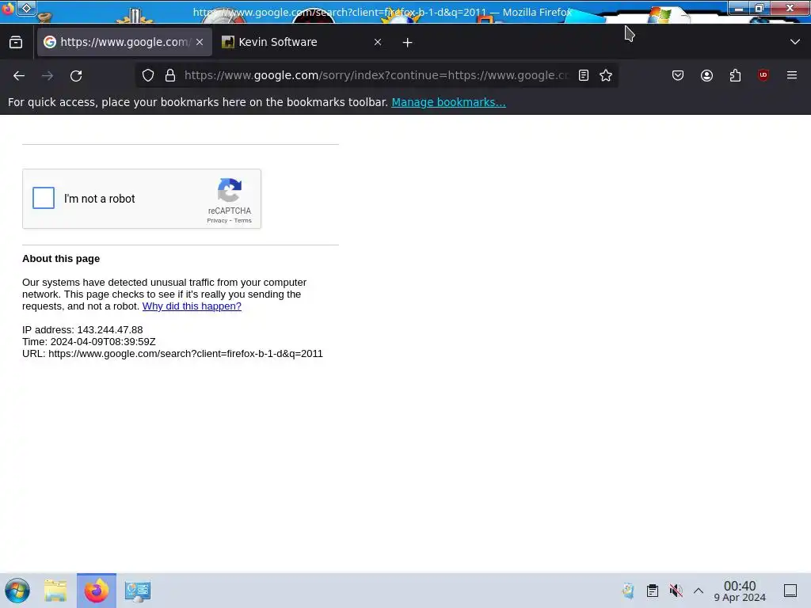Click the About this page heading
811x608 pixels.
[x=61, y=259]
